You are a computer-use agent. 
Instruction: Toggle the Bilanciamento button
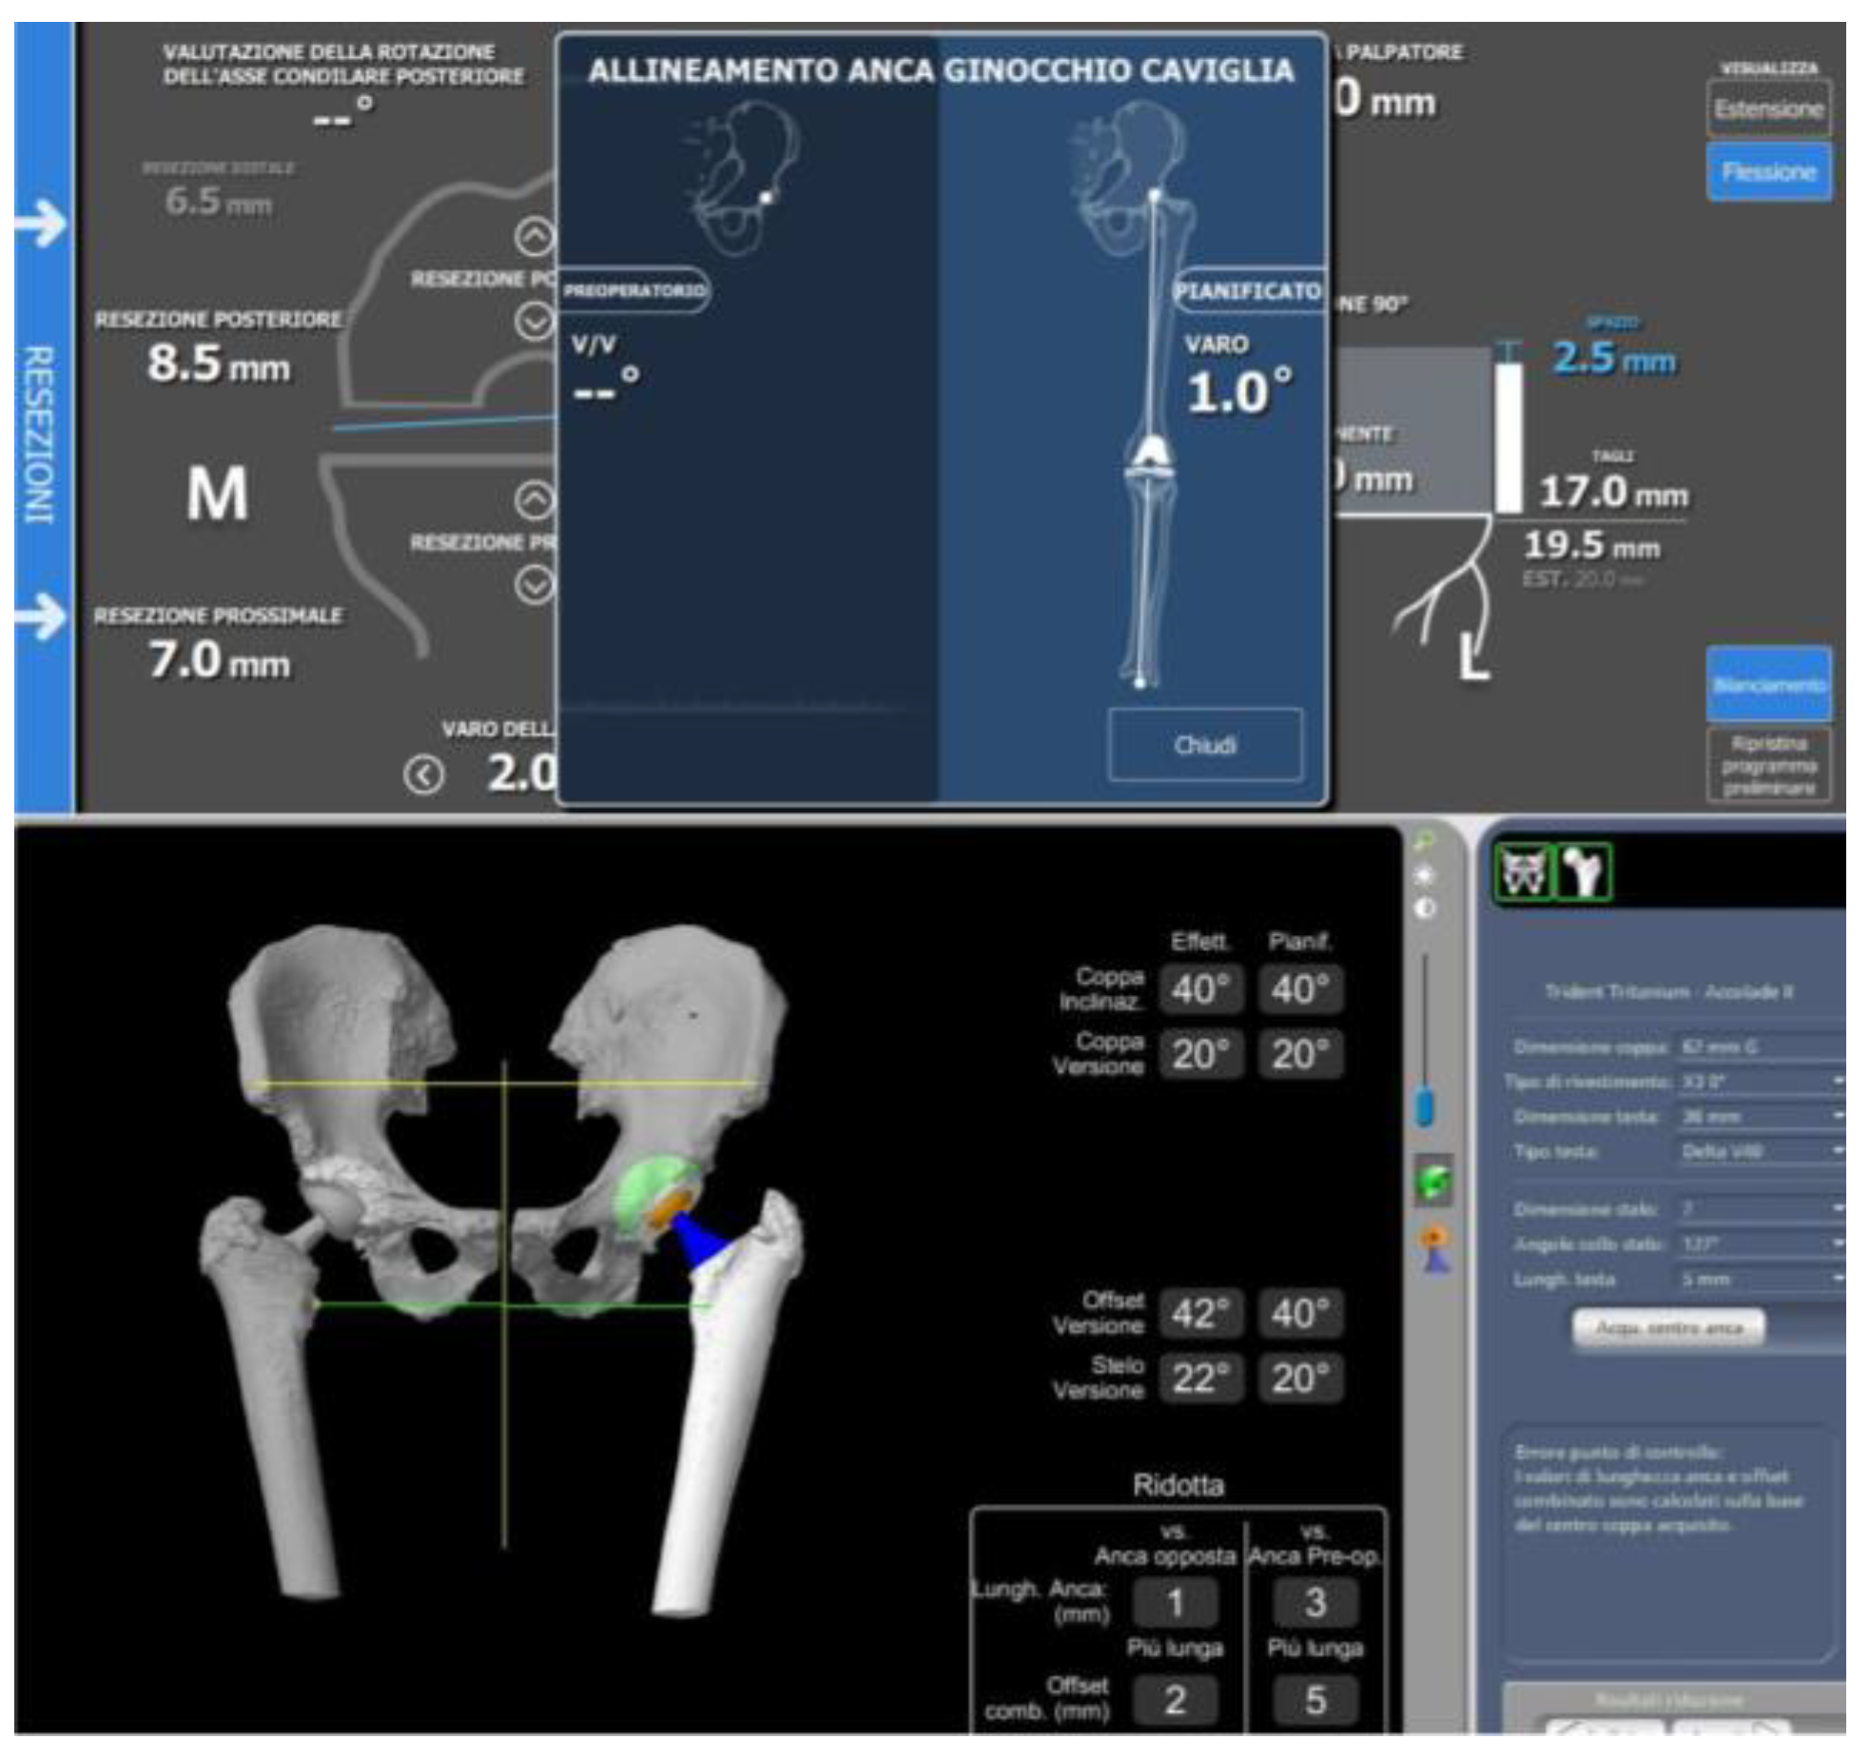tap(1768, 685)
